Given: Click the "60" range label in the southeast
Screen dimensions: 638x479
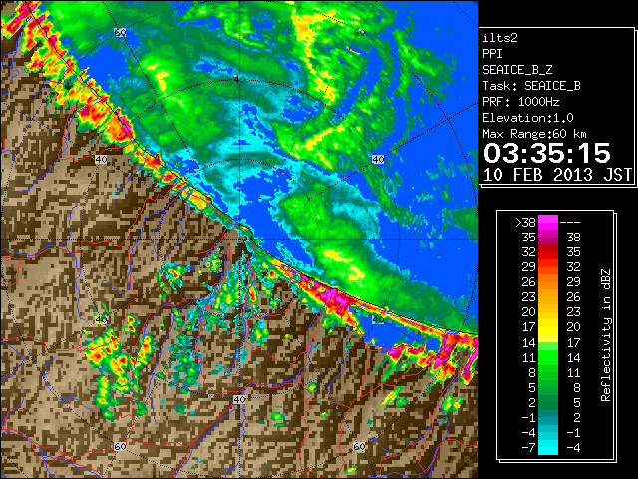Looking at the screenshot, I should pyautogui.click(x=359, y=446).
